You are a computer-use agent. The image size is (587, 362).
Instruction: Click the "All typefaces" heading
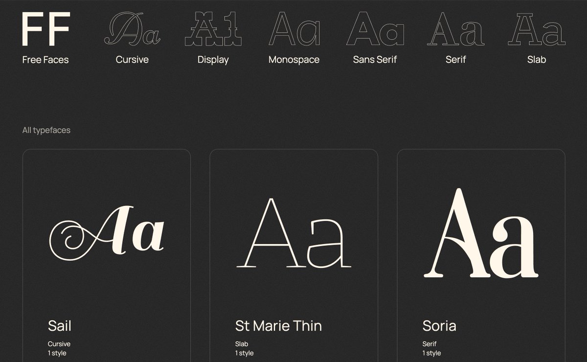coord(46,130)
